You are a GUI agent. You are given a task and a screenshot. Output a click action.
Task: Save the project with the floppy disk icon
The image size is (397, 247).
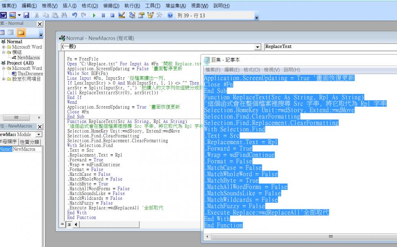click(26, 15)
